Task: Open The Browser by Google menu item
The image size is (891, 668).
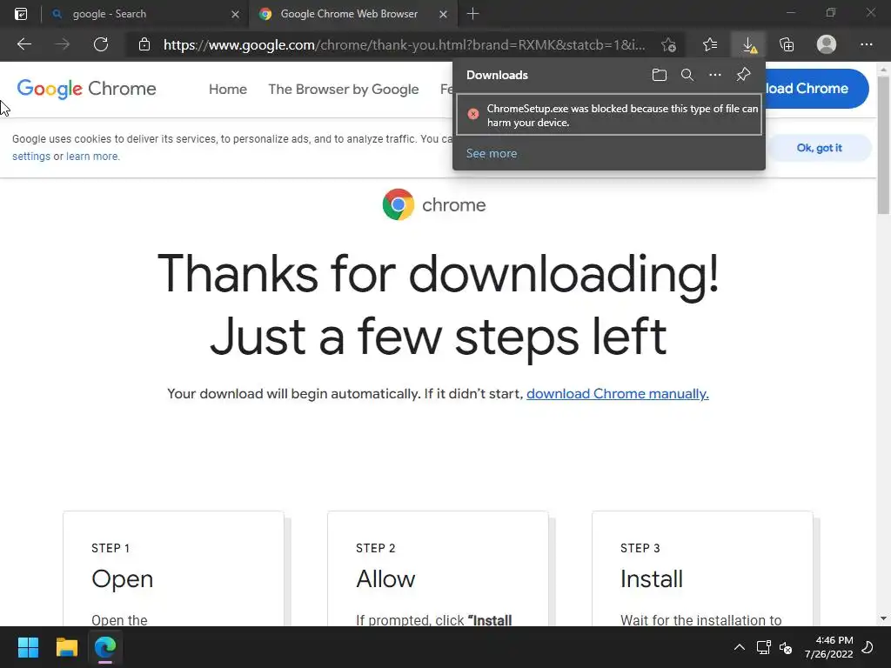Action: [x=343, y=90]
